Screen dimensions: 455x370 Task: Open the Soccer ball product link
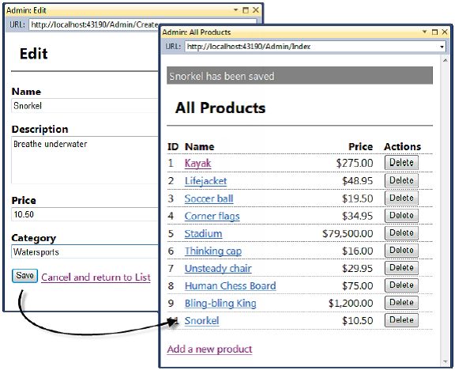coord(209,198)
